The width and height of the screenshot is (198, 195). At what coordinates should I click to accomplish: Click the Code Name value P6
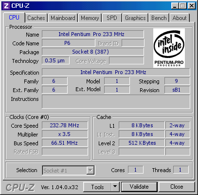(69, 43)
